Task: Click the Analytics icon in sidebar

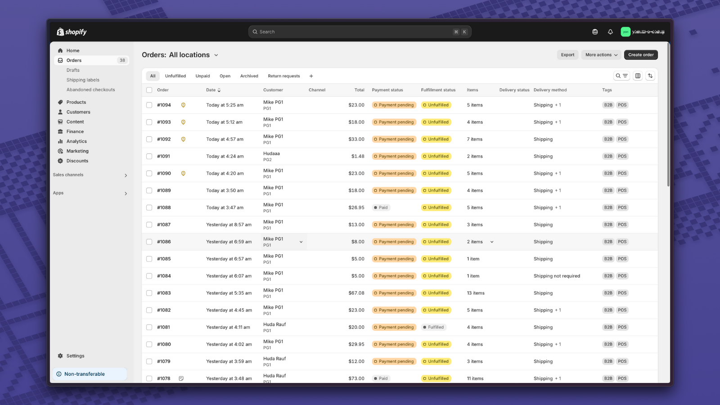Action: (60, 141)
